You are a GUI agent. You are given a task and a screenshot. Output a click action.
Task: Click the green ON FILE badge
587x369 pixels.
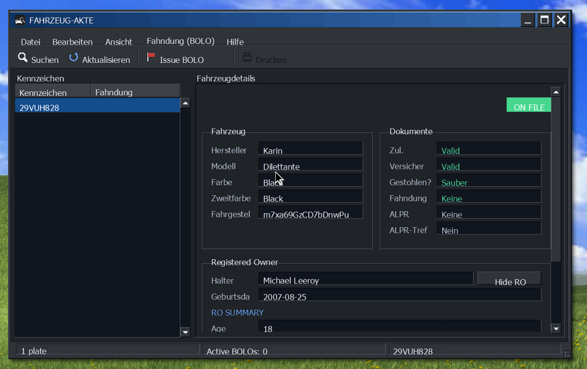[x=529, y=105]
